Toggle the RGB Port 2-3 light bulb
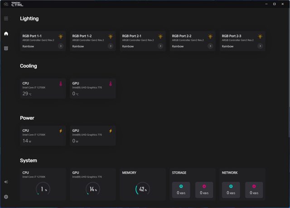 [x=260, y=36]
